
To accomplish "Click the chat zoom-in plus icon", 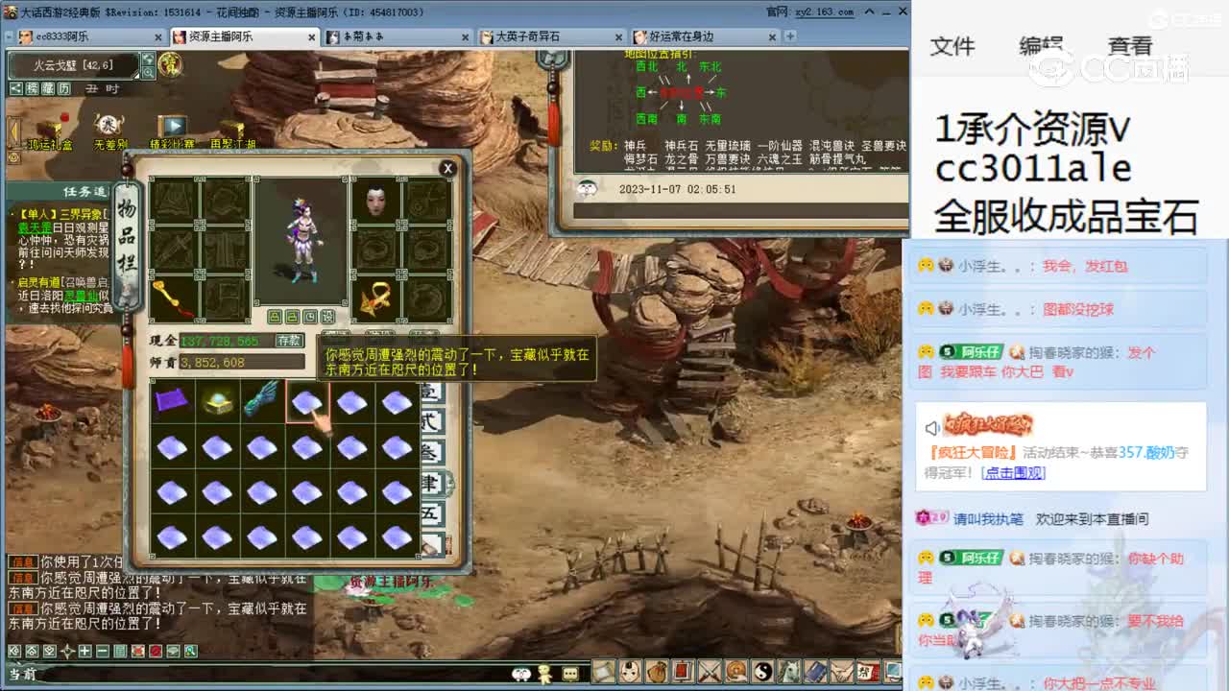I will coord(84,651).
